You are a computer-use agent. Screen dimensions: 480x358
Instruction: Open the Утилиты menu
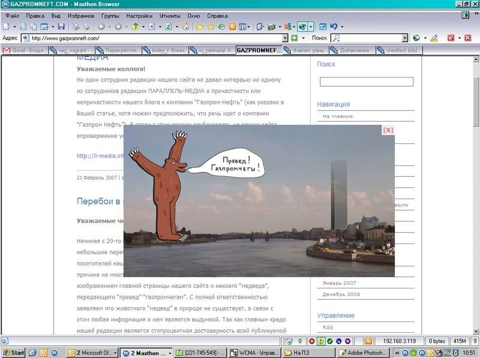pos(170,16)
